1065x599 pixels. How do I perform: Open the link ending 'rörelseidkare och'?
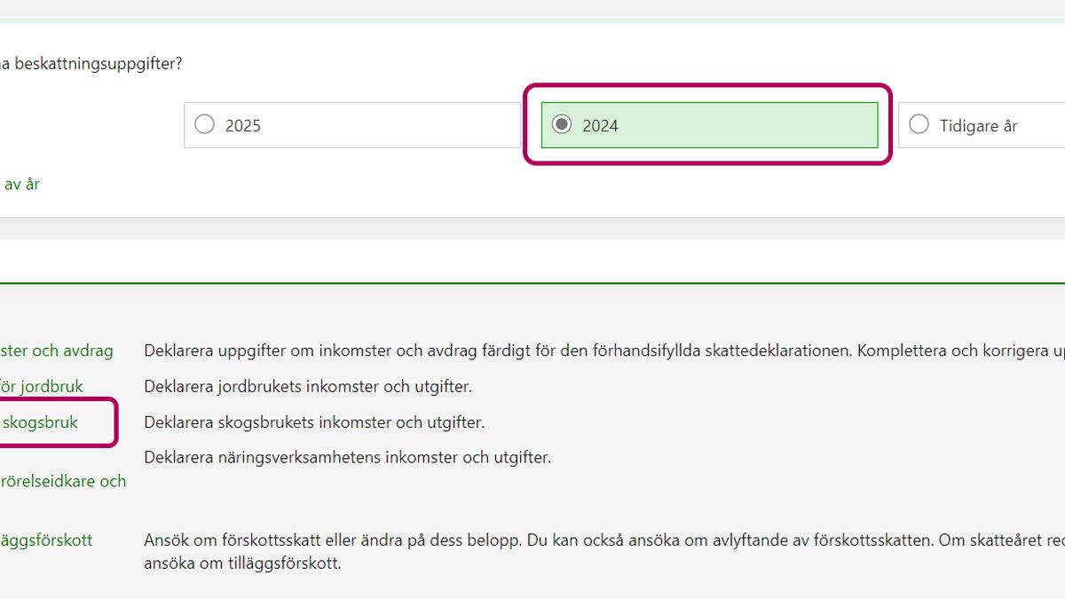[x=64, y=481]
